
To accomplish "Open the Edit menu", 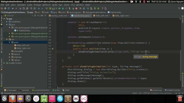I will pyautogui.click(x=7, y=5).
